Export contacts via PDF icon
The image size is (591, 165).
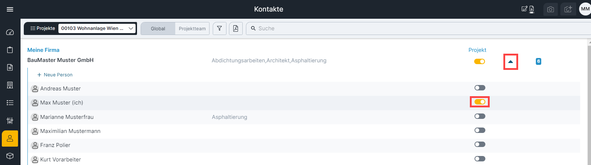click(235, 28)
